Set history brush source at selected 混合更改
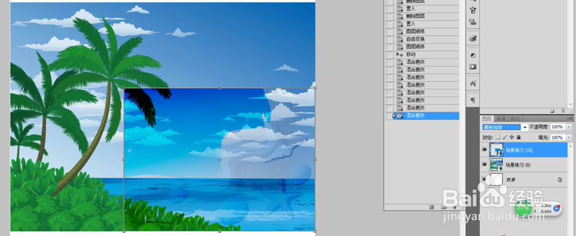The height and width of the screenshot is (236, 576). 389,116
